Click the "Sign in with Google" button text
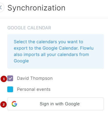The width and height of the screenshot is (108, 123). pyautogui.click(x=60, y=104)
